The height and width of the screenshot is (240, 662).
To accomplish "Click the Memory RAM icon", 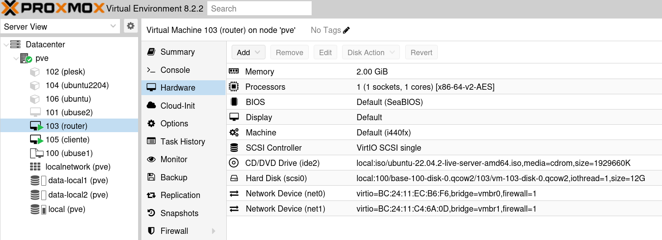I will pyautogui.click(x=234, y=71).
